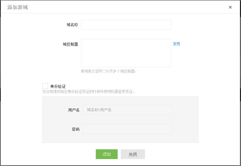This screenshot has height=166, width=241.
Task: Enable the 身份验证 checkbox
Action: click(x=45, y=86)
